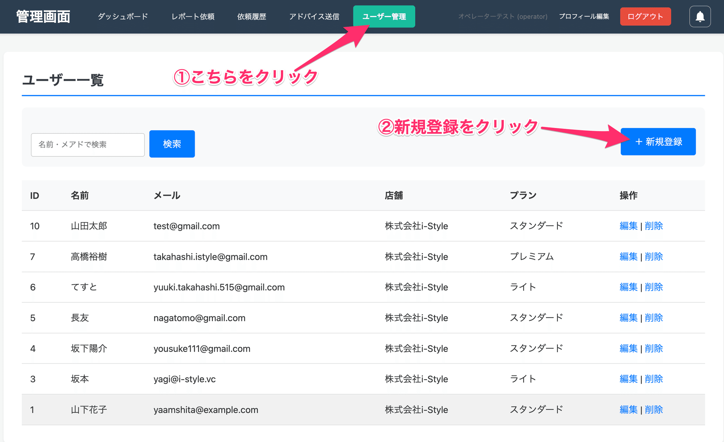
Task: Click 編集 for 高橋裕樹
Action: (628, 257)
